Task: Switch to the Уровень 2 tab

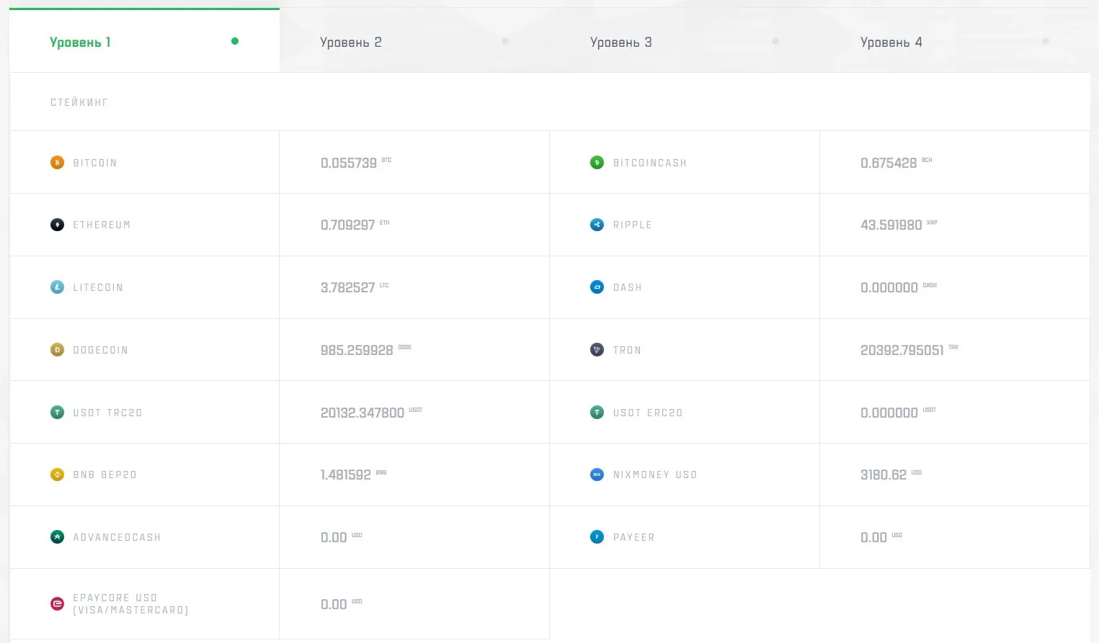Action: 414,40
